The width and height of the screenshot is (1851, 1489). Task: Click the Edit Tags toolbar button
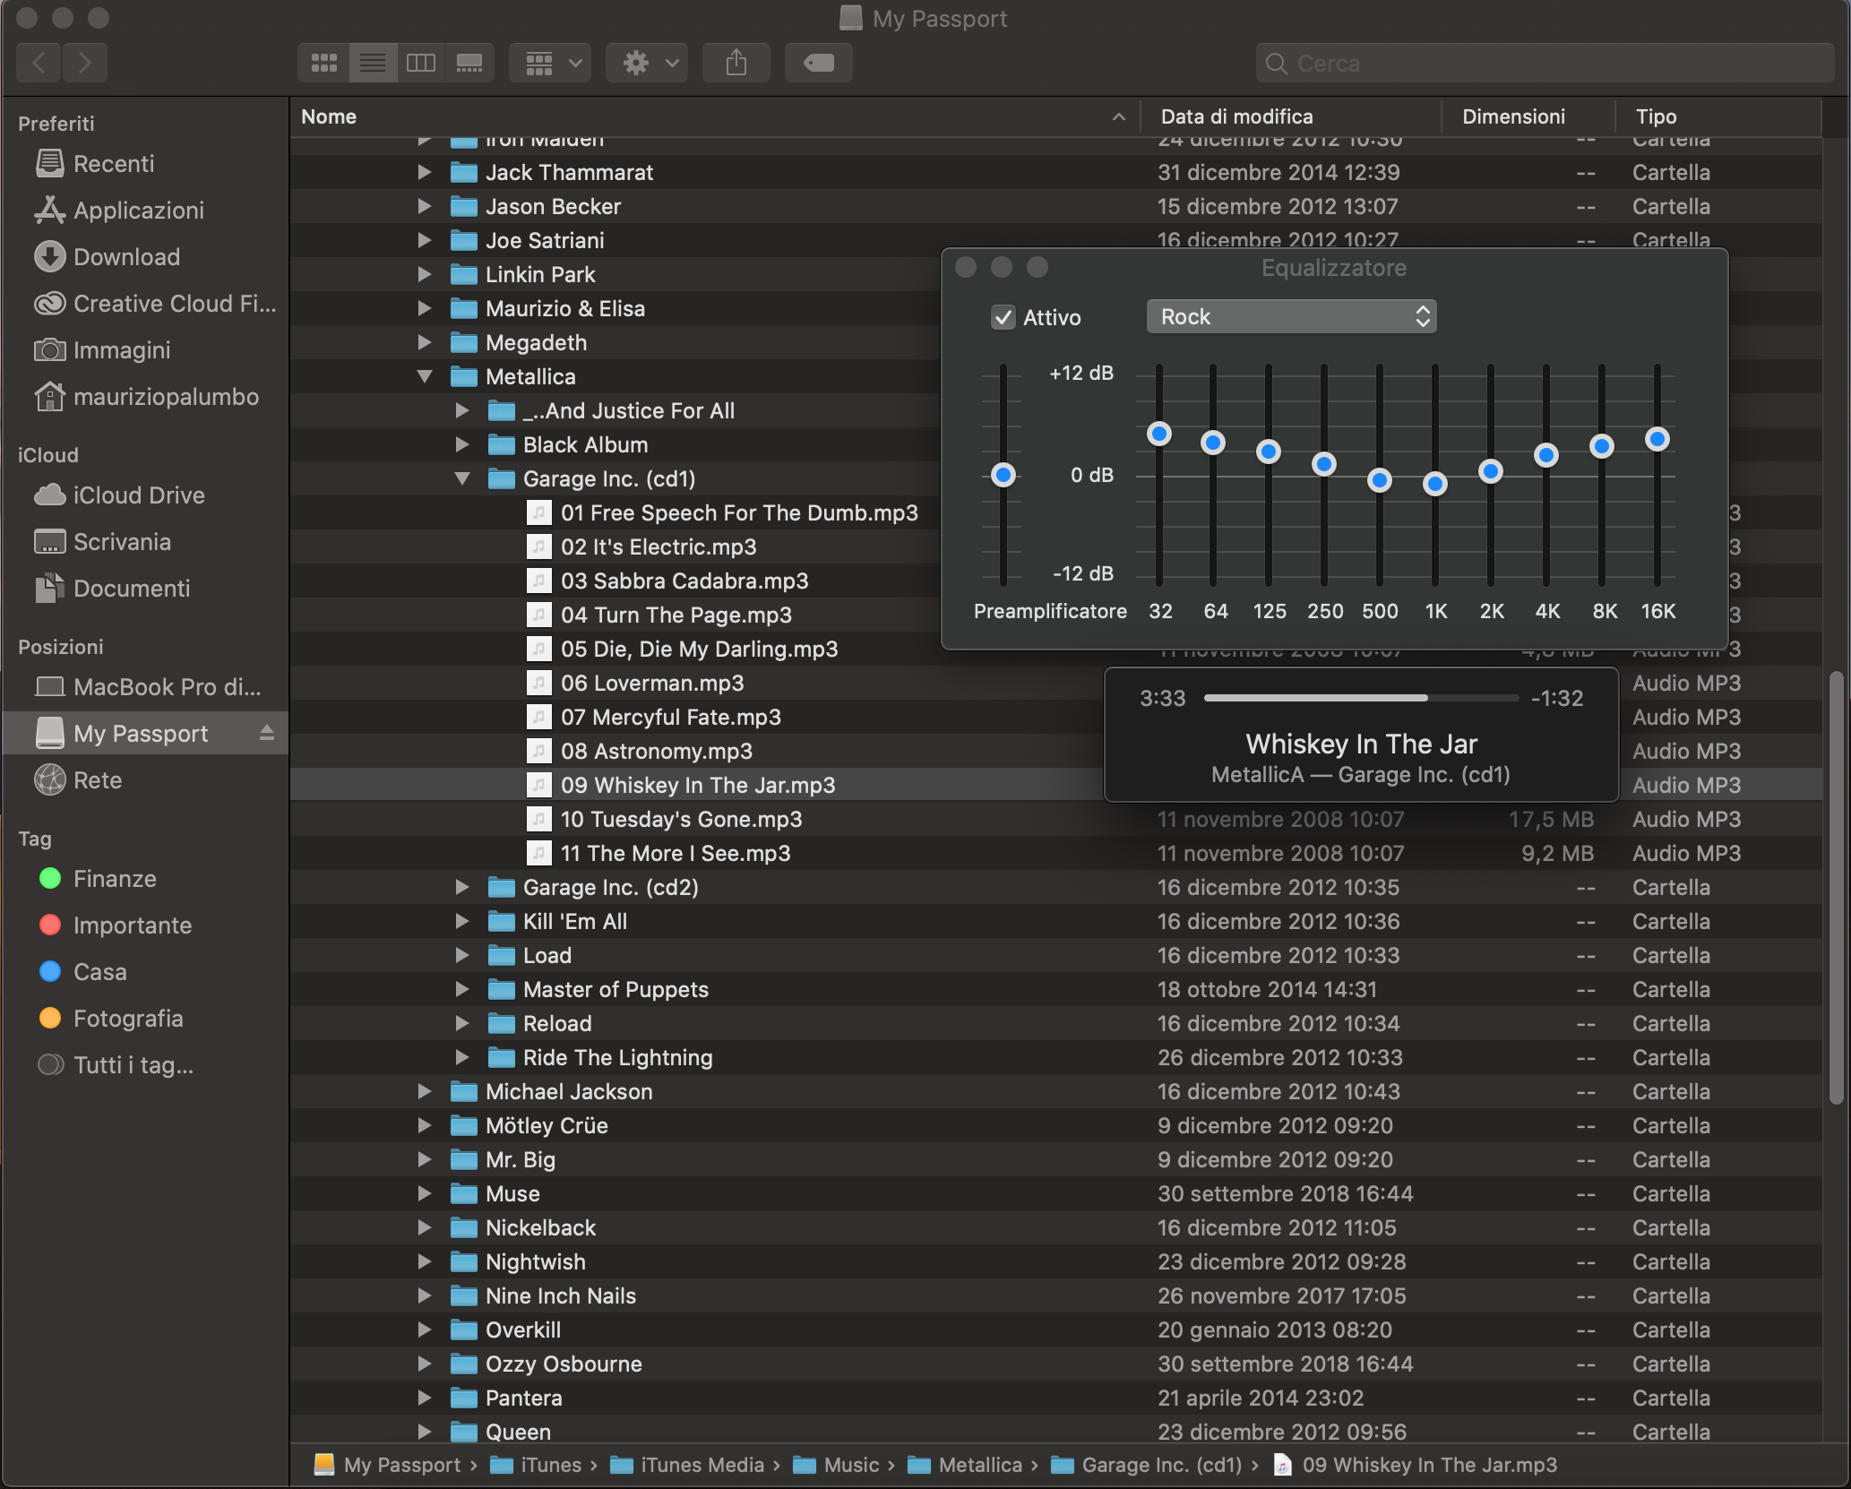[x=818, y=63]
